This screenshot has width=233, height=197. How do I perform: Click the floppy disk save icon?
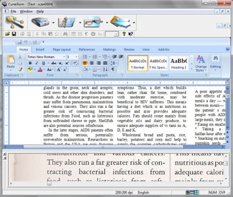click(x=14, y=34)
